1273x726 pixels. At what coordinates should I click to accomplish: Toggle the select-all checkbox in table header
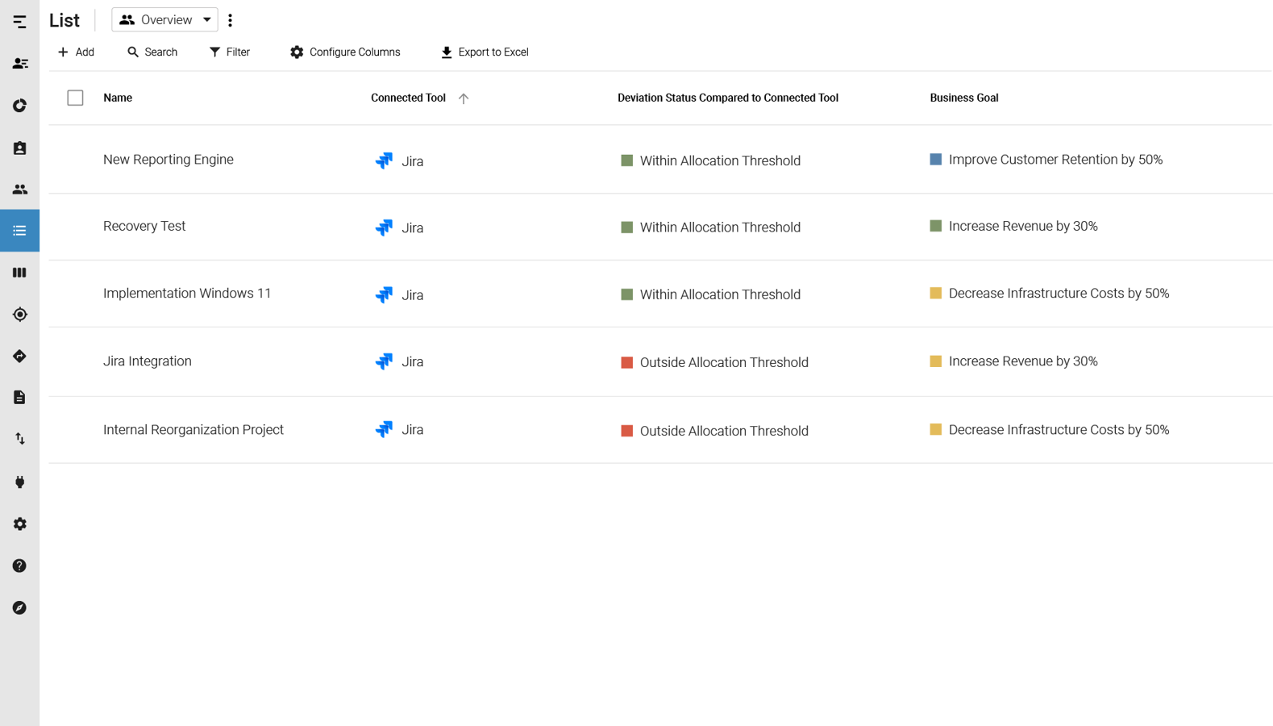[75, 98]
